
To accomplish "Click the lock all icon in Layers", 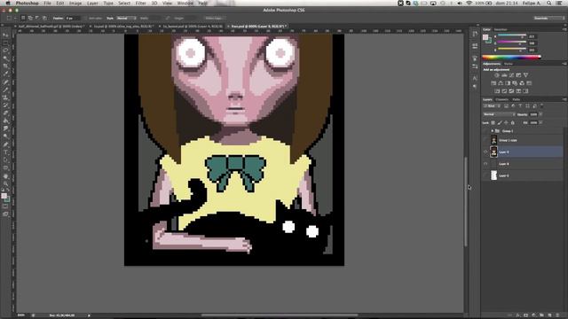I will (x=513, y=123).
